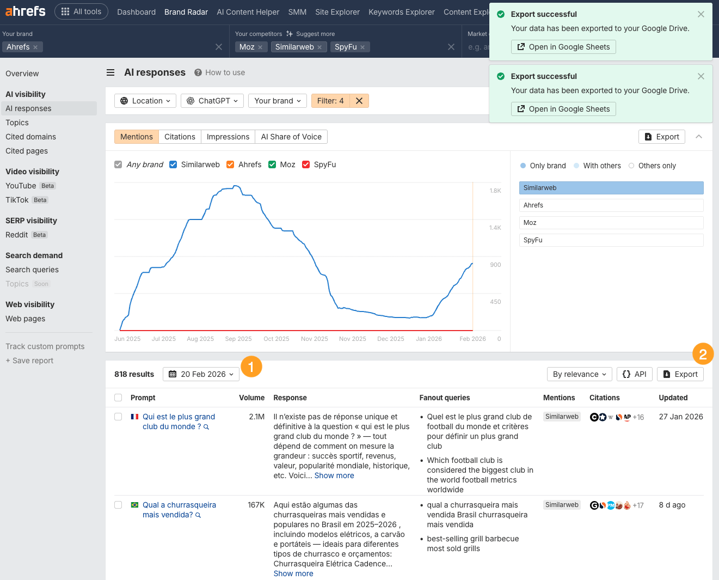Select the Others only radio option

631,166
